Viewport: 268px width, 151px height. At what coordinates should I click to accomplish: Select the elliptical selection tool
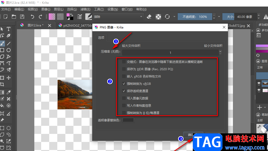8,128
